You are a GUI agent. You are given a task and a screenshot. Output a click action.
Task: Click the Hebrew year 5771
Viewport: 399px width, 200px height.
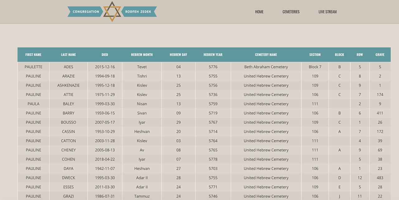point(213,187)
